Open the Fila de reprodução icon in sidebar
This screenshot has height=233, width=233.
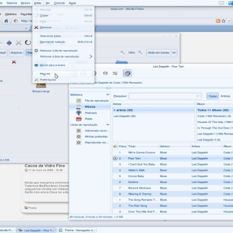click(x=79, y=101)
